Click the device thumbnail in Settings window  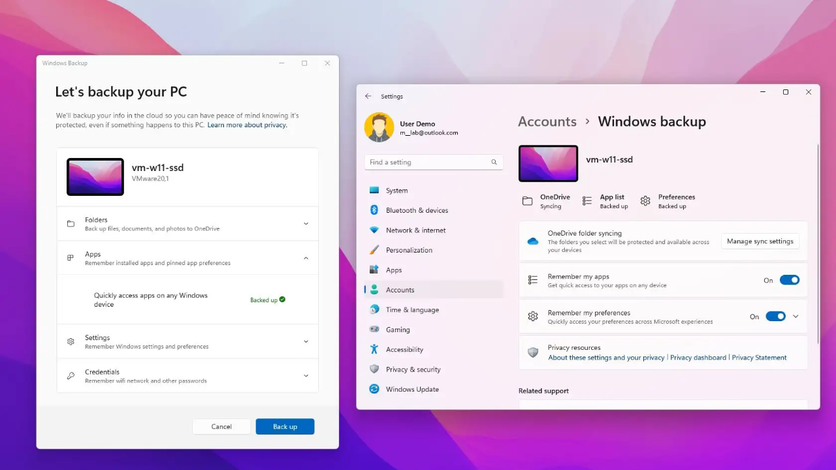pyautogui.click(x=548, y=163)
